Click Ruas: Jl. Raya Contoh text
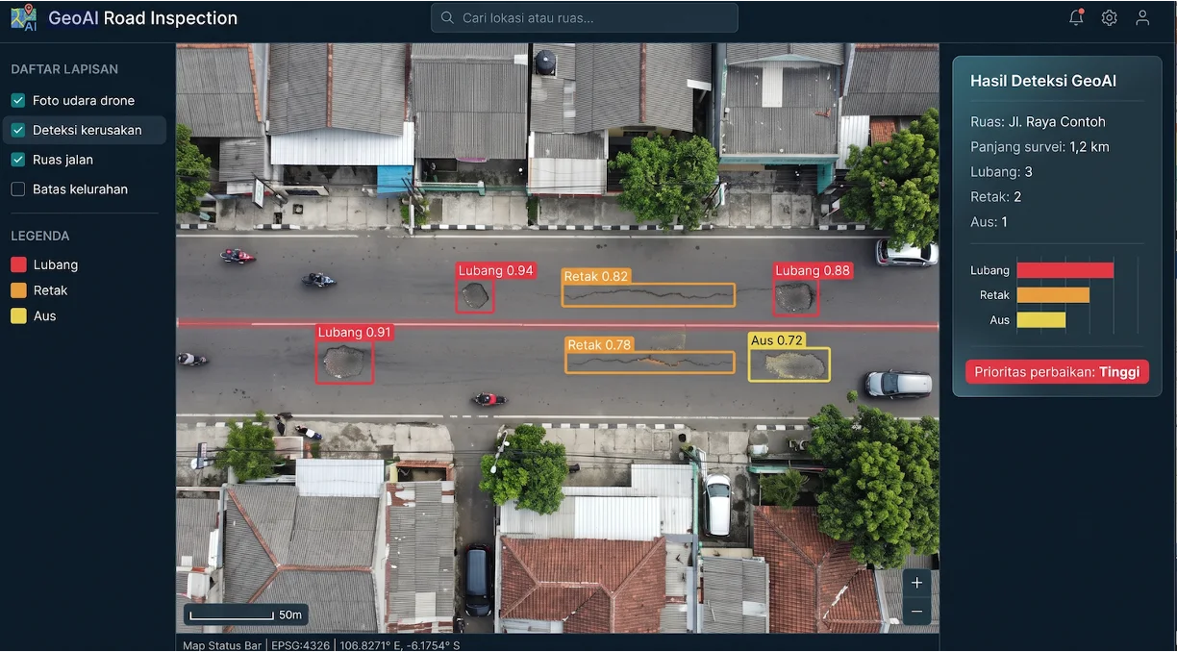The image size is (1177, 652). pos(1038,122)
